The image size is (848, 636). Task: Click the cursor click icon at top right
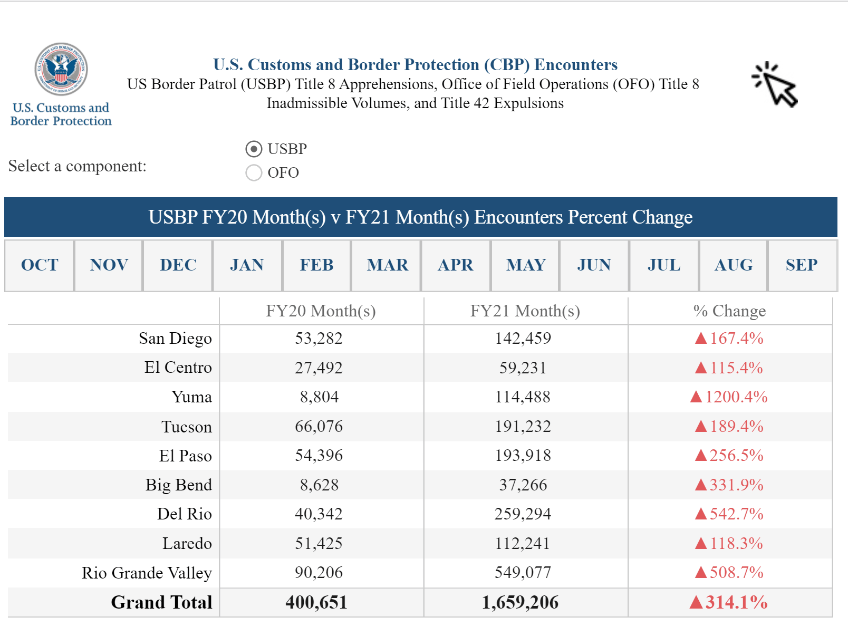tap(775, 85)
